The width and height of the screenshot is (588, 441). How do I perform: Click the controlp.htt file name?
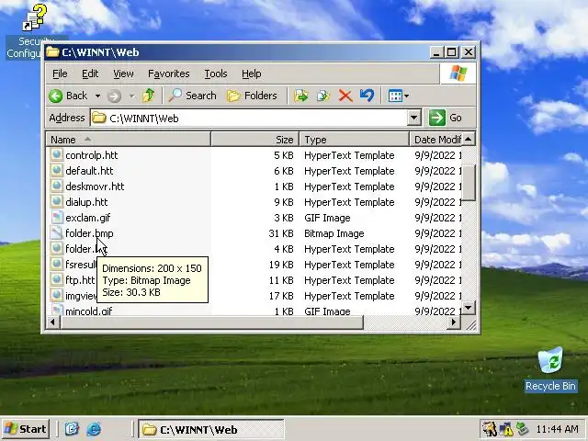92,155
